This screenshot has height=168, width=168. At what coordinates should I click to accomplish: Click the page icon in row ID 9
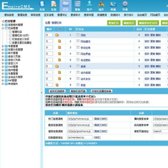tap(57, 85)
